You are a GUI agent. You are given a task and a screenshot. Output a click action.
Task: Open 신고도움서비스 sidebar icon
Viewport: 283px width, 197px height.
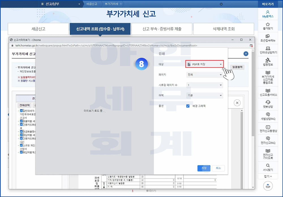(268, 92)
